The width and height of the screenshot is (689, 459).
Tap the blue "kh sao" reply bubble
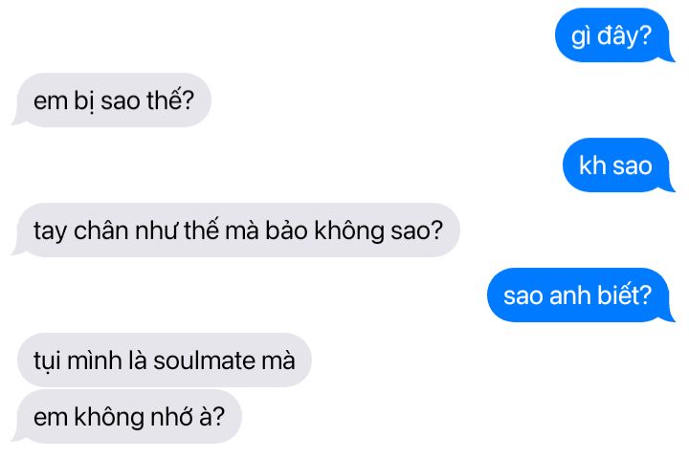[x=618, y=165]
